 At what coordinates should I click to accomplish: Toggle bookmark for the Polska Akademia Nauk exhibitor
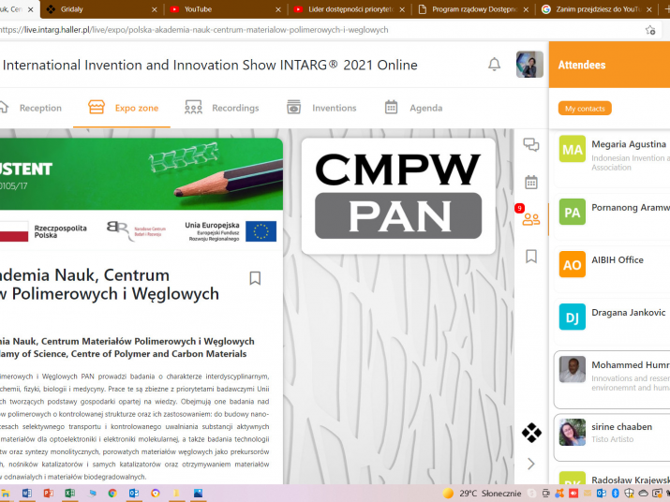tap(255, 278)
